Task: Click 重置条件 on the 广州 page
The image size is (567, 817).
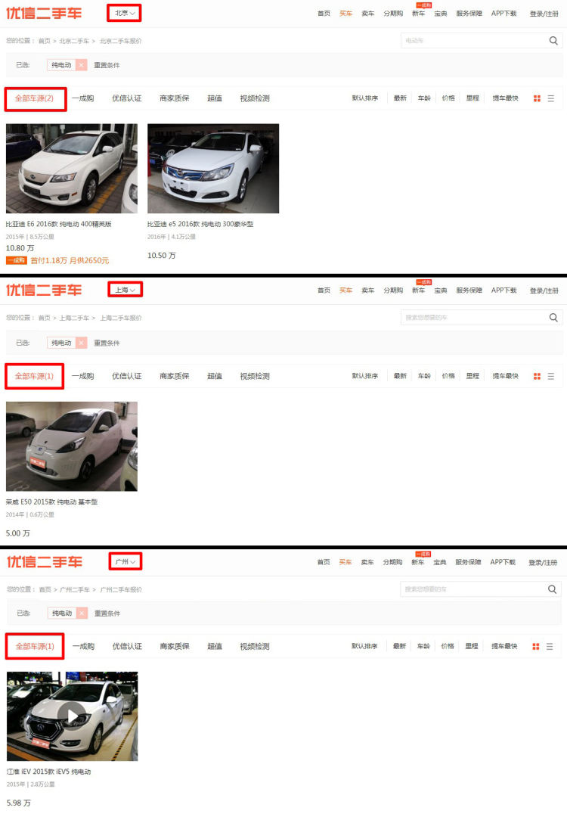Action: point(107,614)
